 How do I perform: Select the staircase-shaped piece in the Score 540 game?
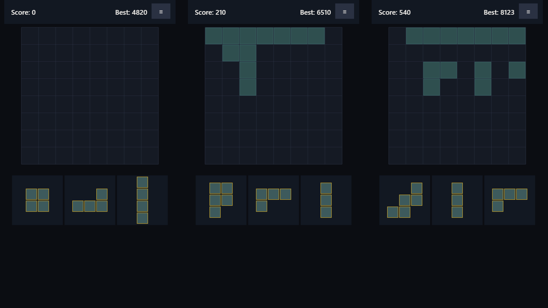click(x=405, y=200)
